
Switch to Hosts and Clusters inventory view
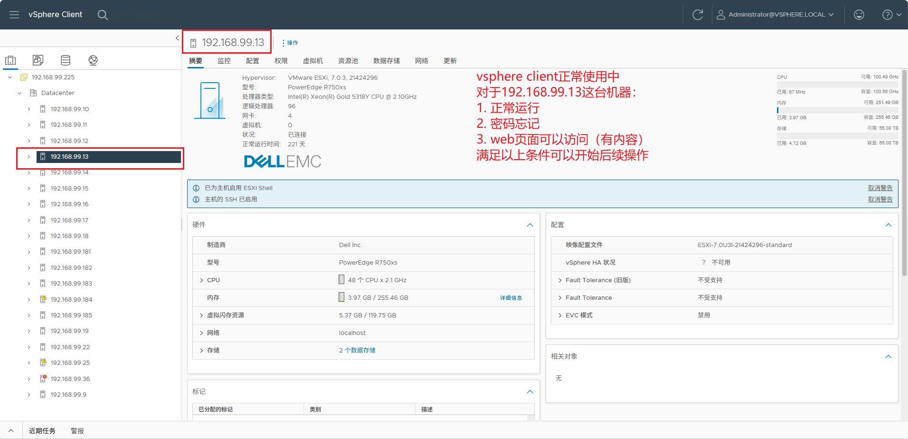[10, 60]
